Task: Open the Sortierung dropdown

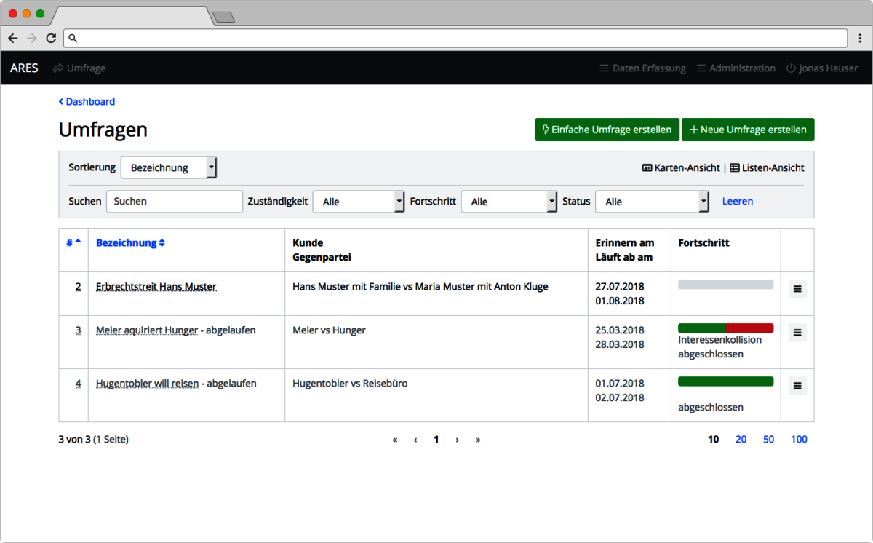Action: [169, 167]
